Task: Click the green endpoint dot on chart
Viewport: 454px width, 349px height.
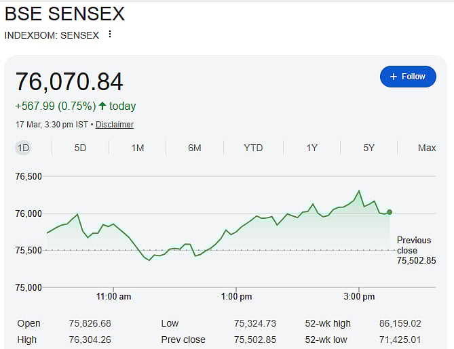Action: [x=389, y=212]
